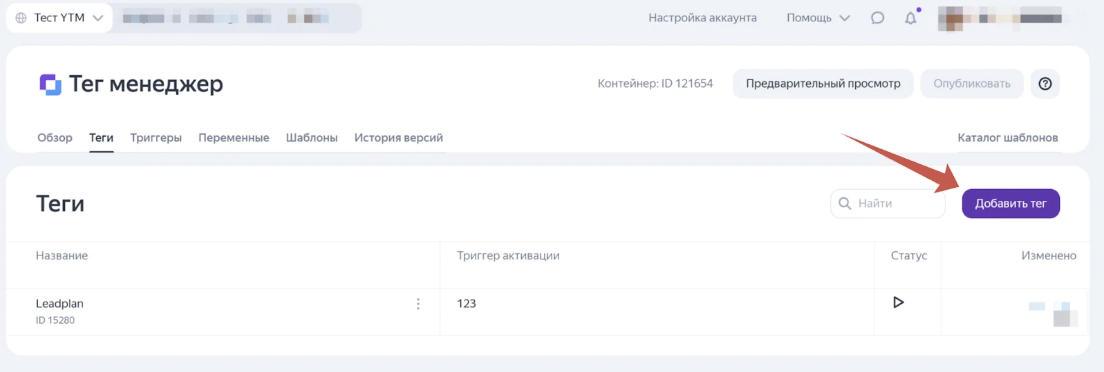Open Leadplan tag three-dot menu
This screenshot has width=1104, height=372.
click(x=418, y=304)
